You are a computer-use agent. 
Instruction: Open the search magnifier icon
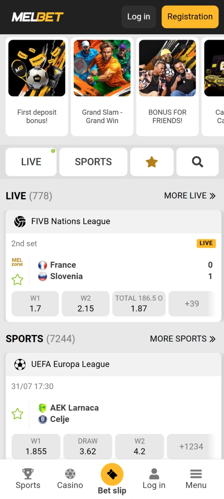(x=198, y=162)
